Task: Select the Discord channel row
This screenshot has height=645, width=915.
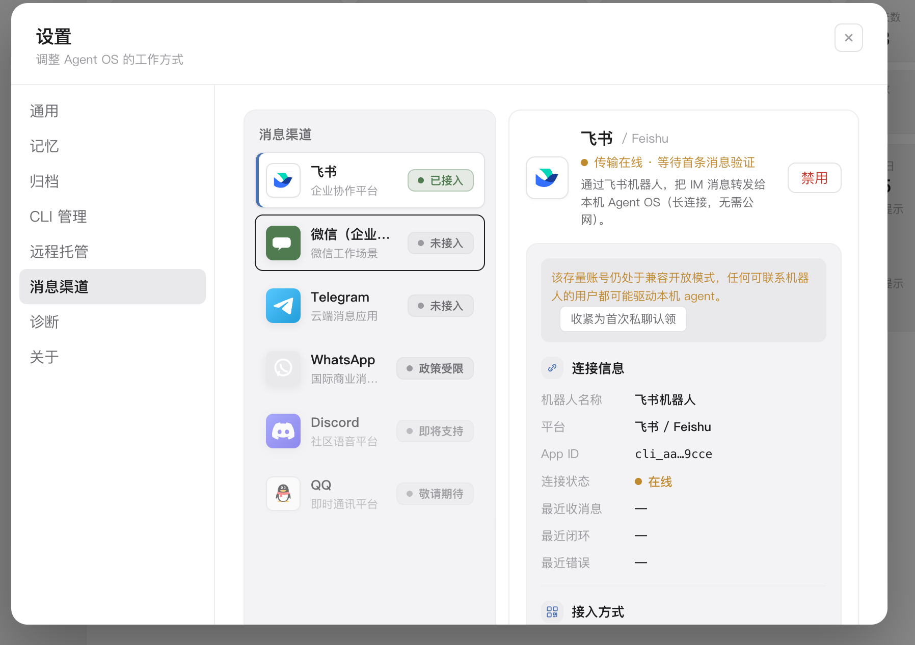Action: [370, 431]
